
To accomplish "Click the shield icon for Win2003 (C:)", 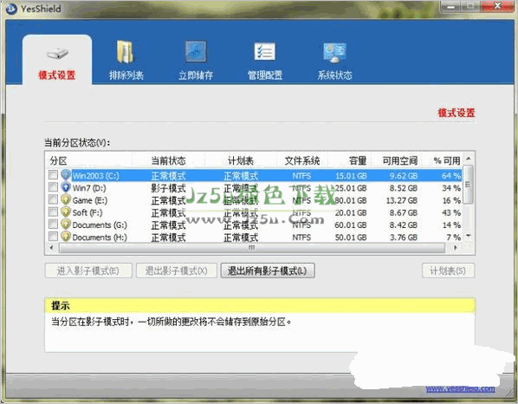I will tap(66, 175).
